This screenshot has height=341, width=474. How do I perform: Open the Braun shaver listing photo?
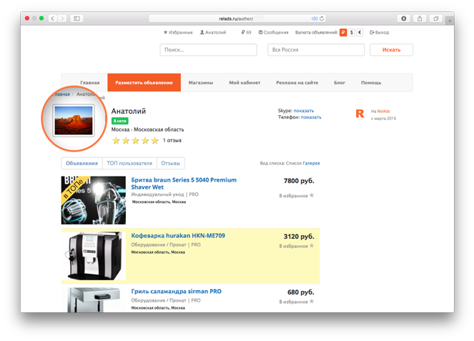pos(94,200)
